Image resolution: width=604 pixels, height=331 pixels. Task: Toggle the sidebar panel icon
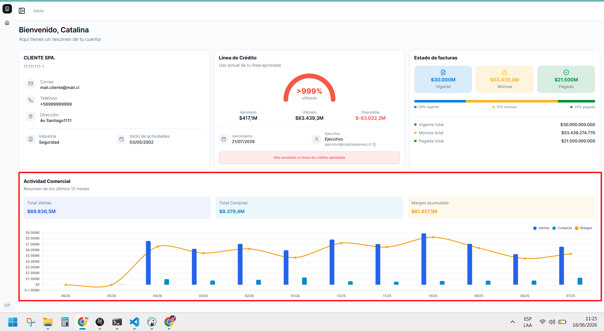point(22,11)
